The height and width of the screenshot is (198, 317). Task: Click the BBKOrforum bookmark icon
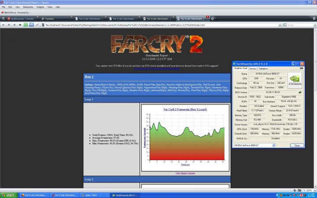click(3, 12)
